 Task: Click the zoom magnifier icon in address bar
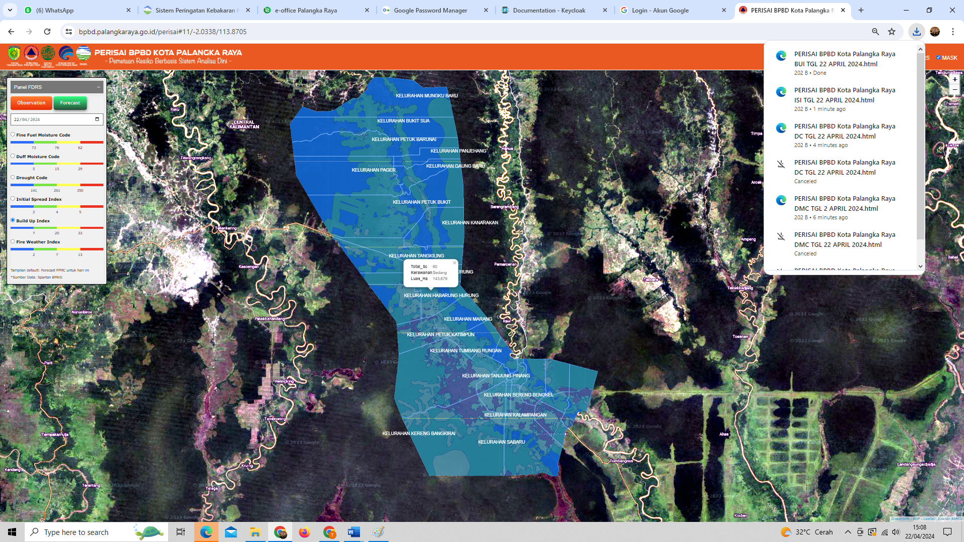click(875, 32)
